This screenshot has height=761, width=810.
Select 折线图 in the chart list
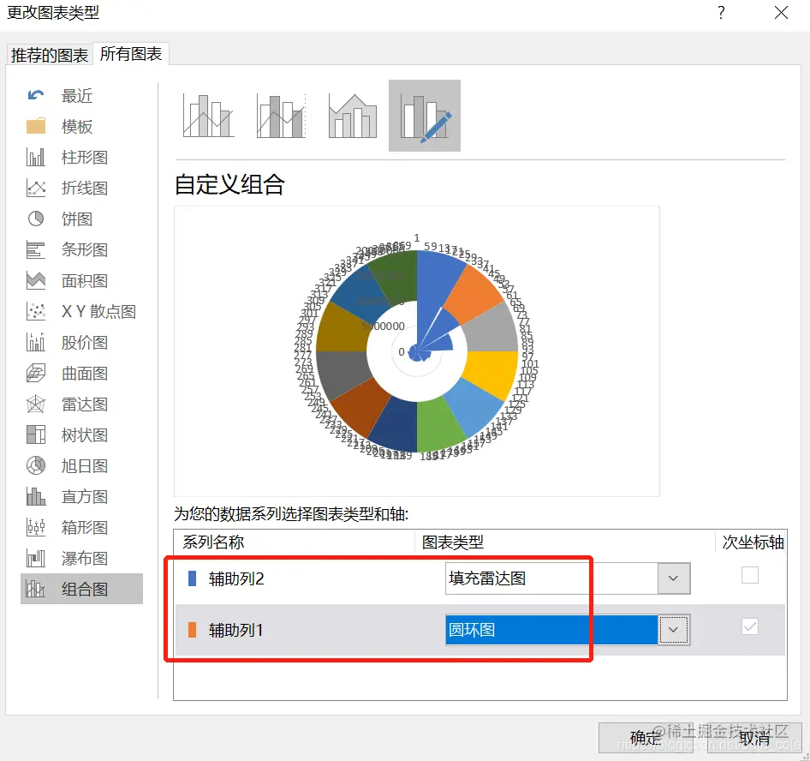[84, 188]
